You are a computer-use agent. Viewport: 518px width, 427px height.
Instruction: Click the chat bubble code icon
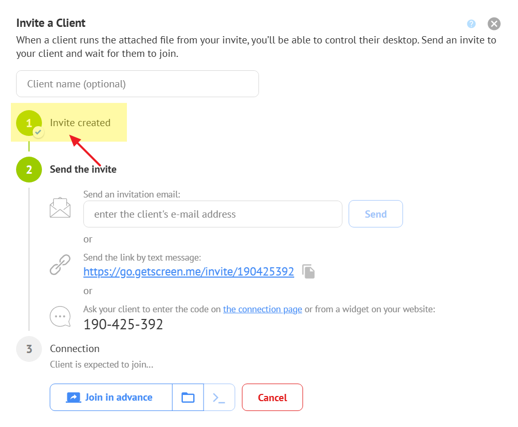point(60,316)
